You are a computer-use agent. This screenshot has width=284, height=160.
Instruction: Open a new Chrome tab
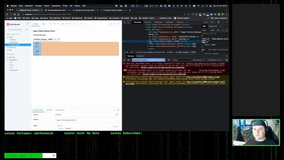[130, 10]
